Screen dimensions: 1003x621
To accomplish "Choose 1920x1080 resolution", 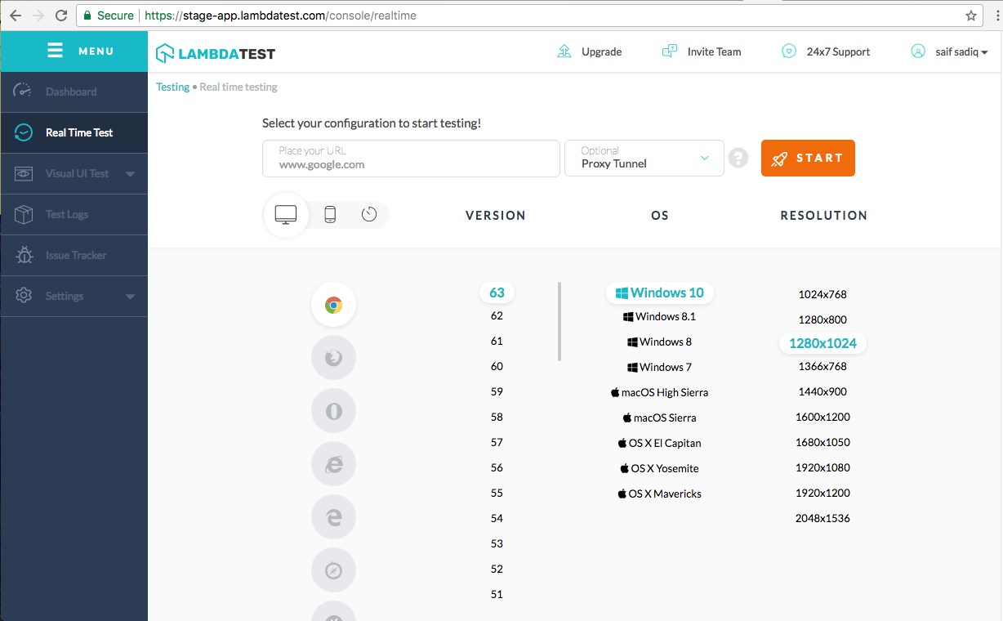I will click(822, 468).
